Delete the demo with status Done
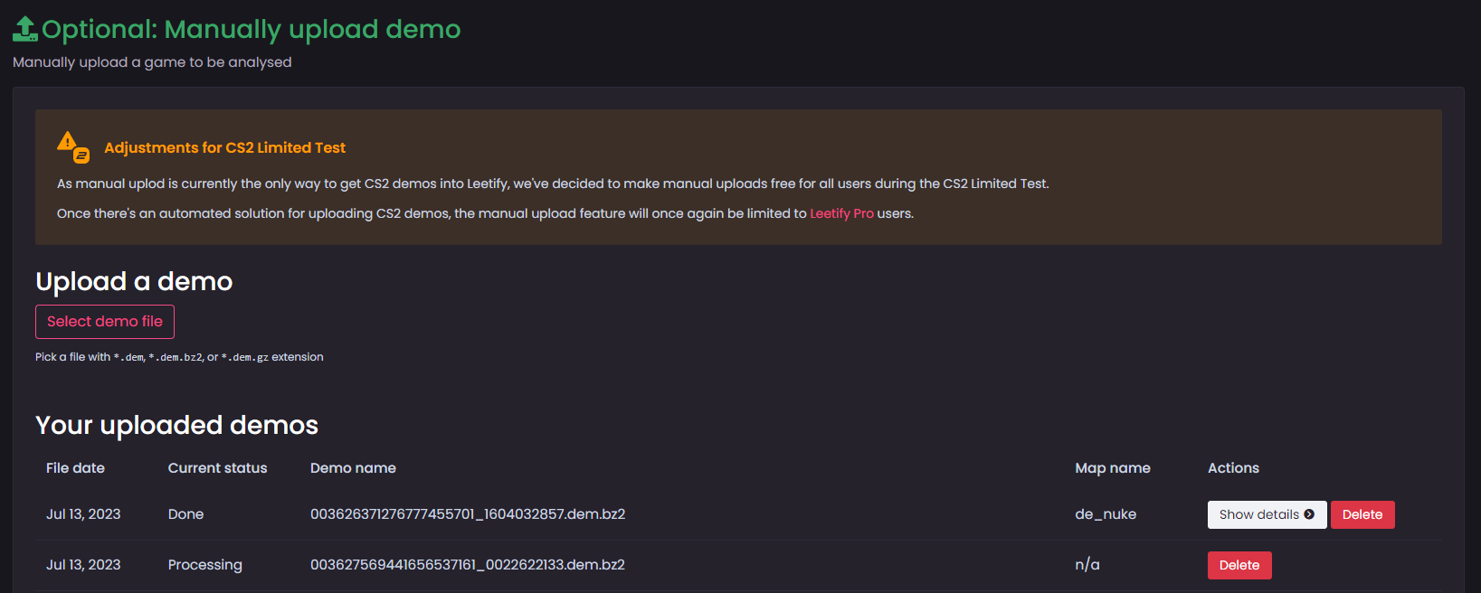The width and height of the screenshot is (1481, 593). pyautogui.click(x=1362, y=514)
